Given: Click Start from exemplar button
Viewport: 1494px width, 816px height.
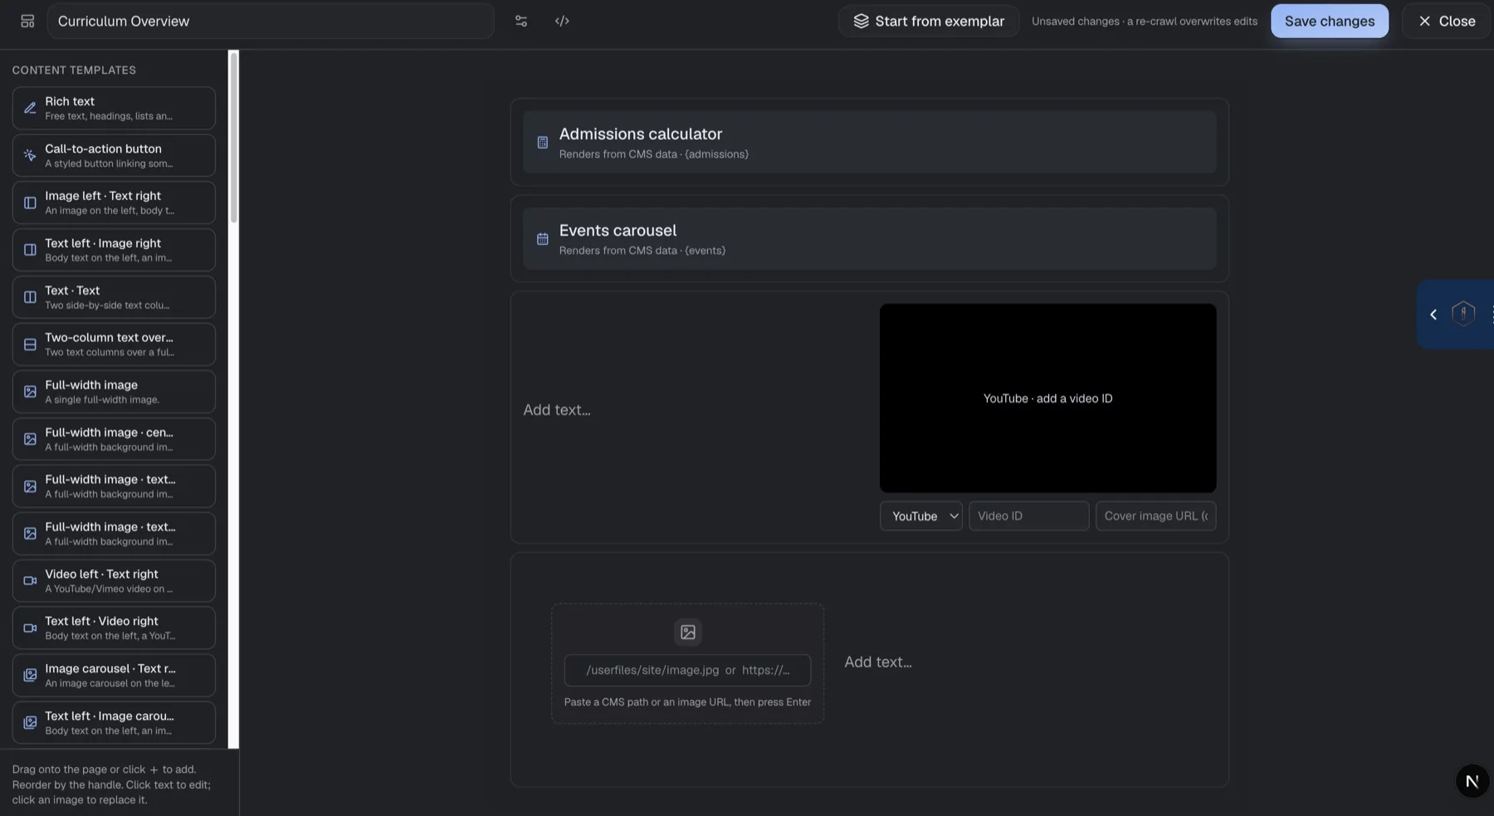Looking at the screenshot, I should (x=929, y=21).
